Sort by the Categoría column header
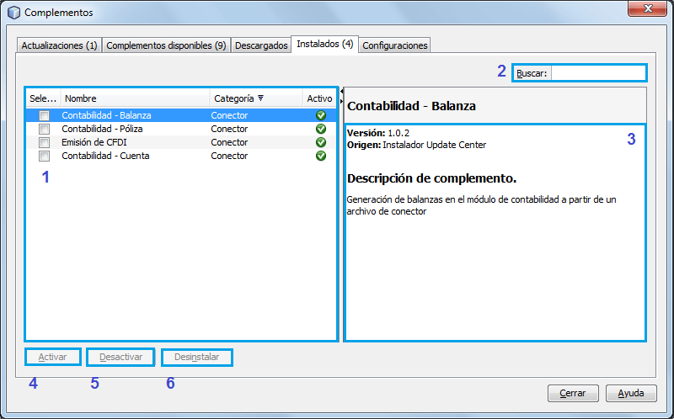 238,98
